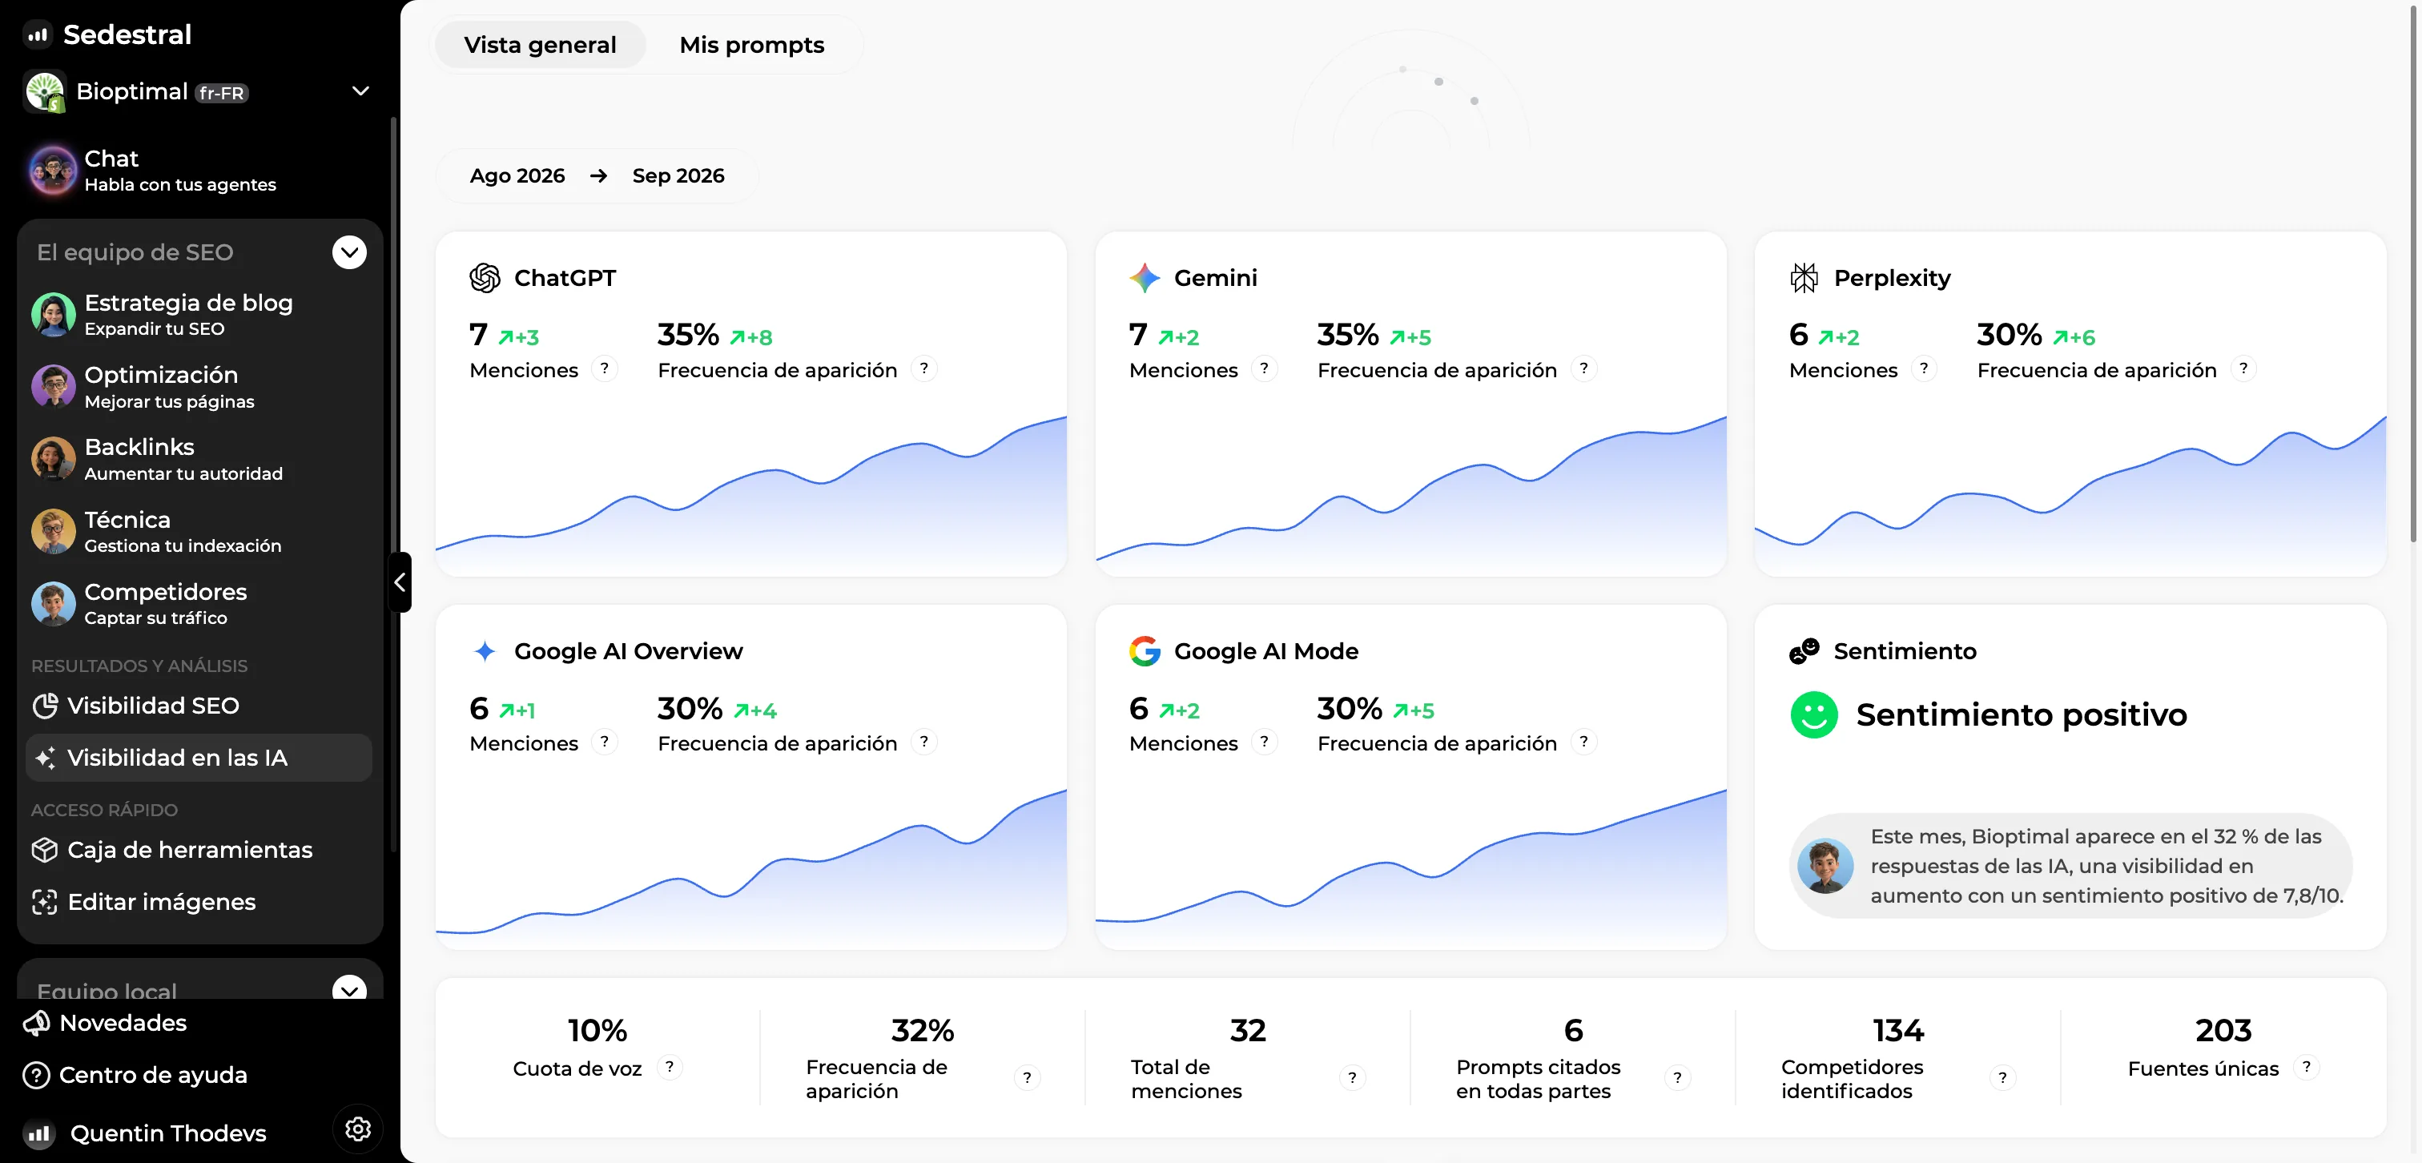
Task: Show help for Google AI Overview Menciones
Action: coord(605,742)
